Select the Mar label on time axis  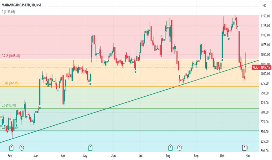36,156
